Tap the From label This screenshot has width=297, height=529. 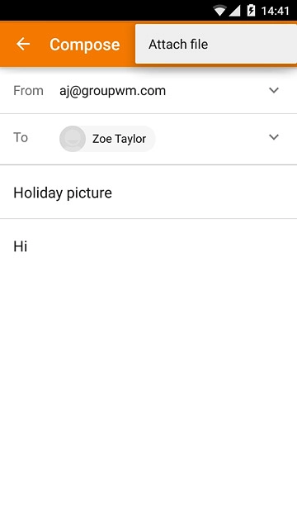point(28,91)
